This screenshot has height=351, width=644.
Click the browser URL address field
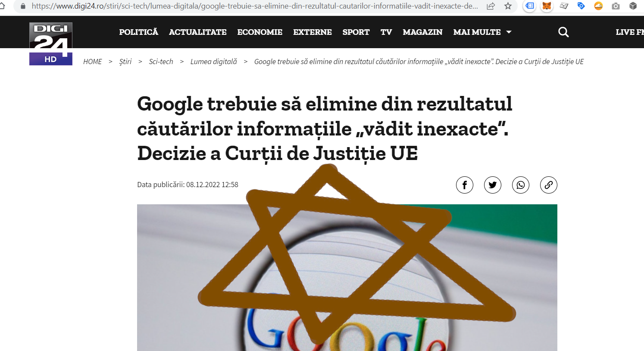point(254,6)
